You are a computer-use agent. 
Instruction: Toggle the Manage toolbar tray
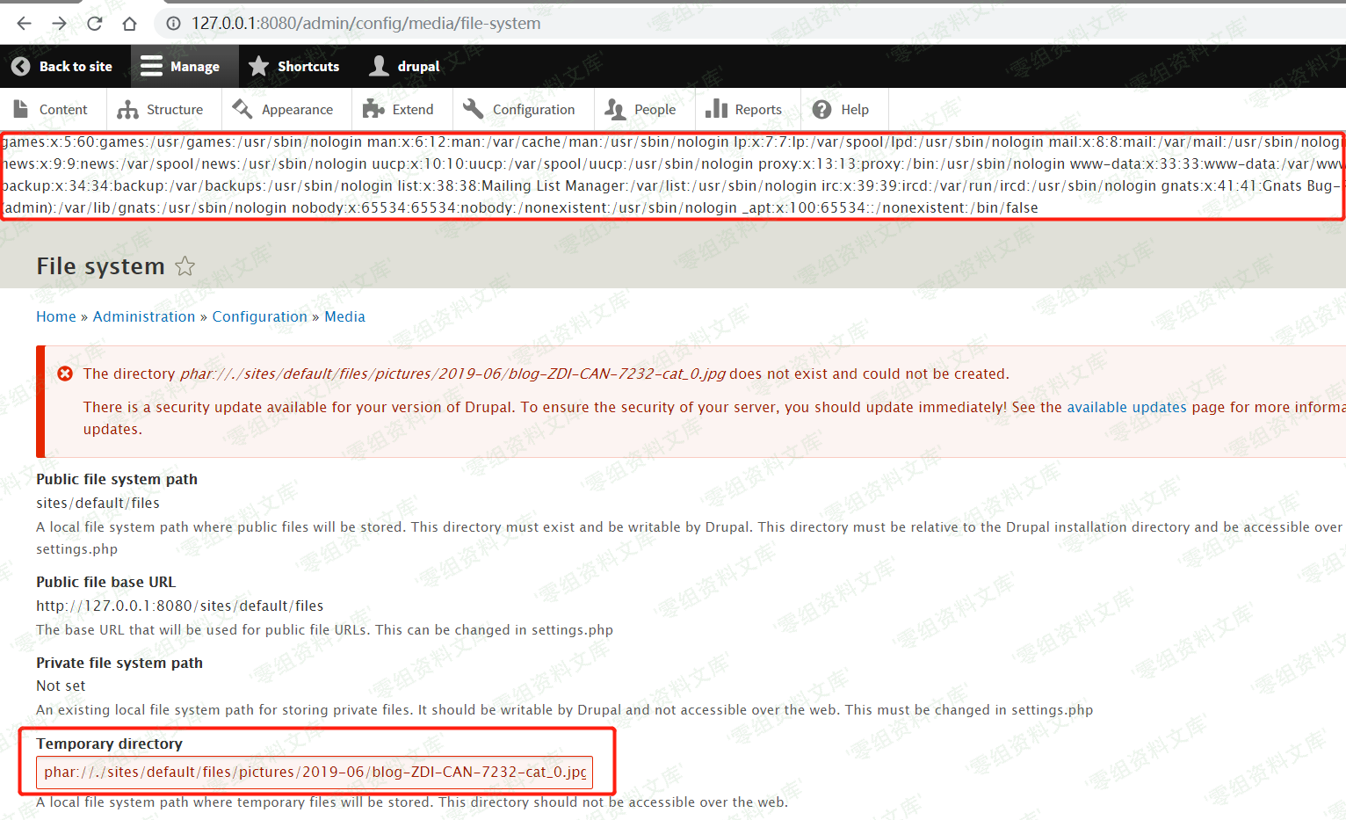coord(180,67)
